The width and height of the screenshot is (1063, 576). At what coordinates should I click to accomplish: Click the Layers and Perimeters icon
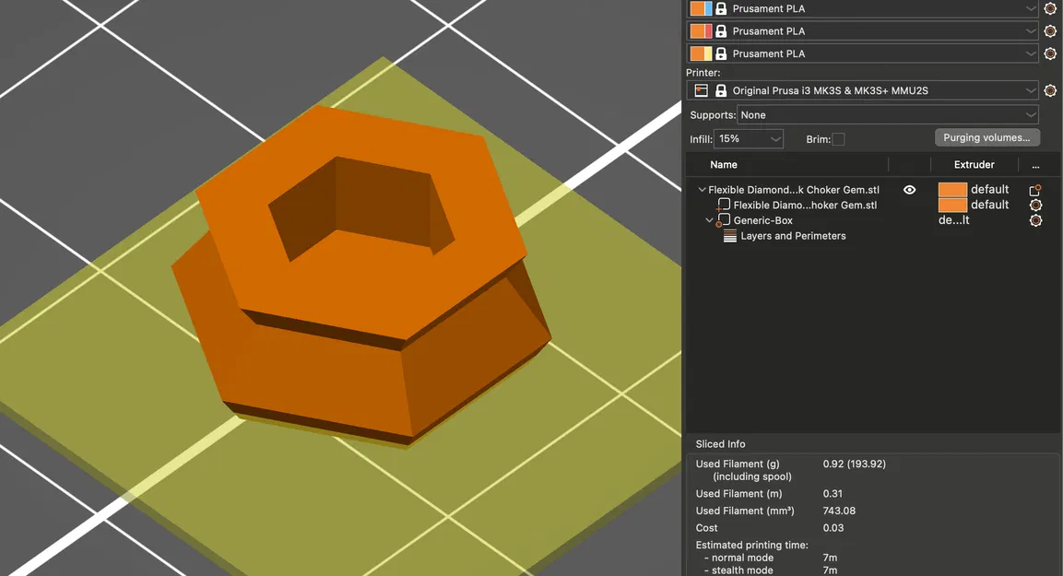729,236
